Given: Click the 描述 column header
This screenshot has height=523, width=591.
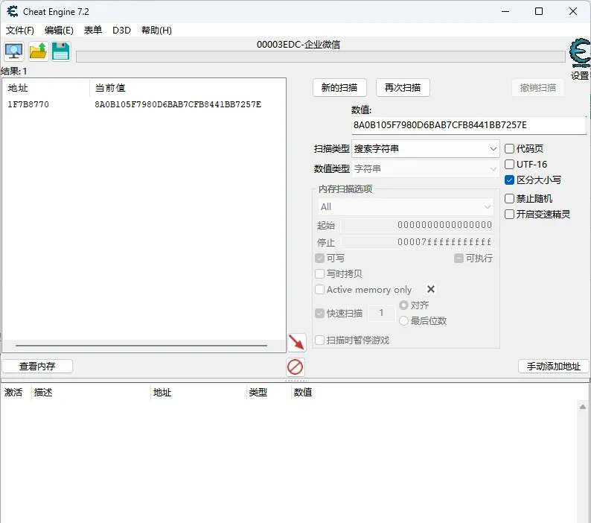Looking at the screenshot, I should pyautogui.click(x=43, y=393).
